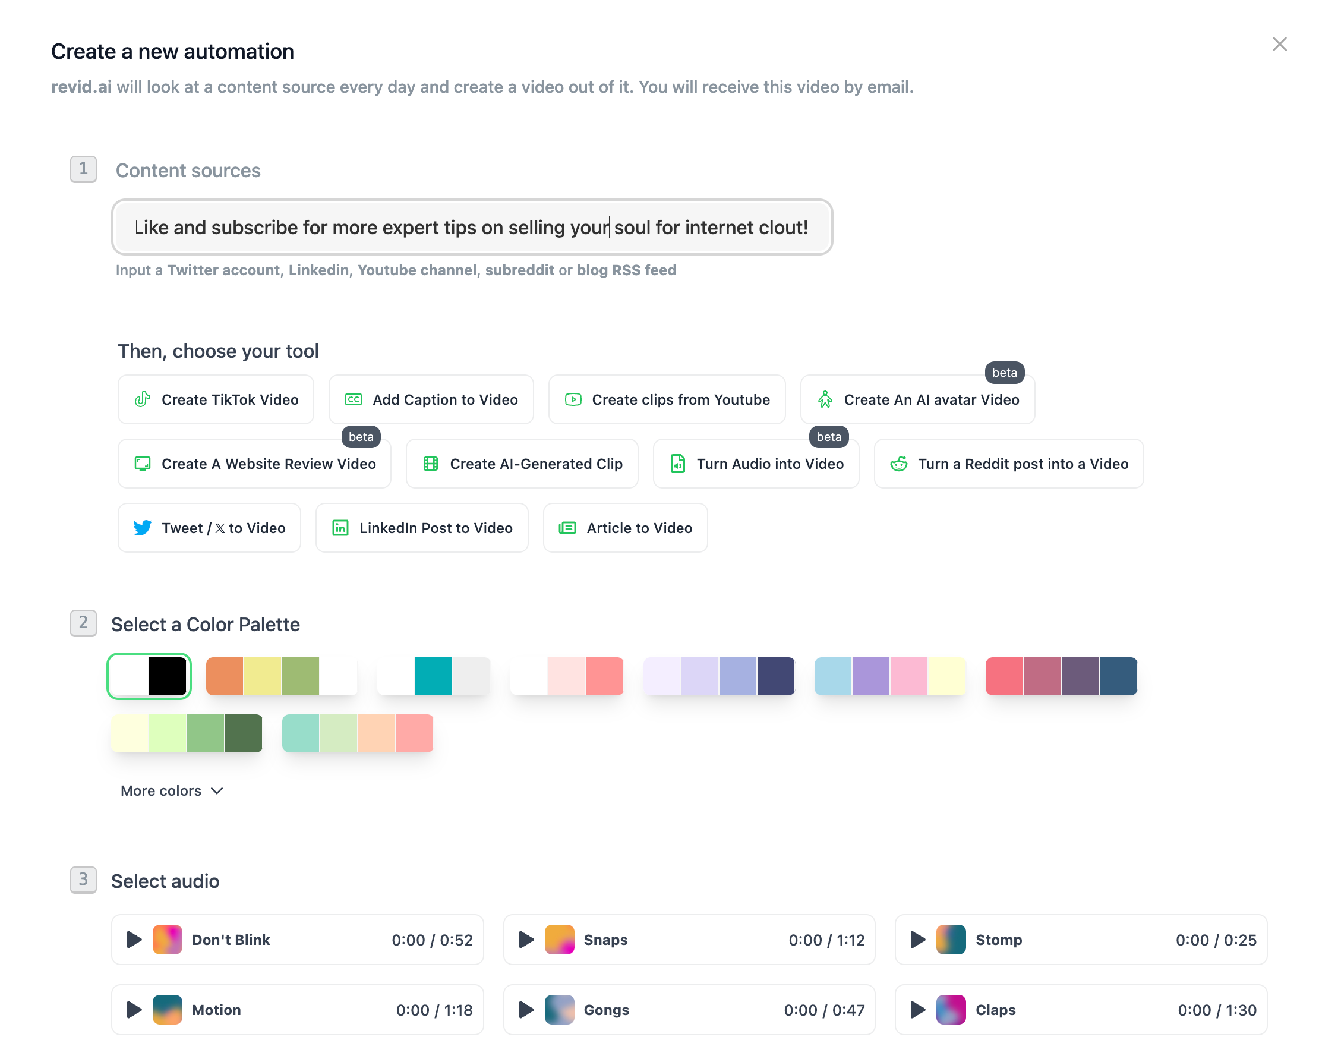Click the LinkedIn badge icon

point(340,528)
